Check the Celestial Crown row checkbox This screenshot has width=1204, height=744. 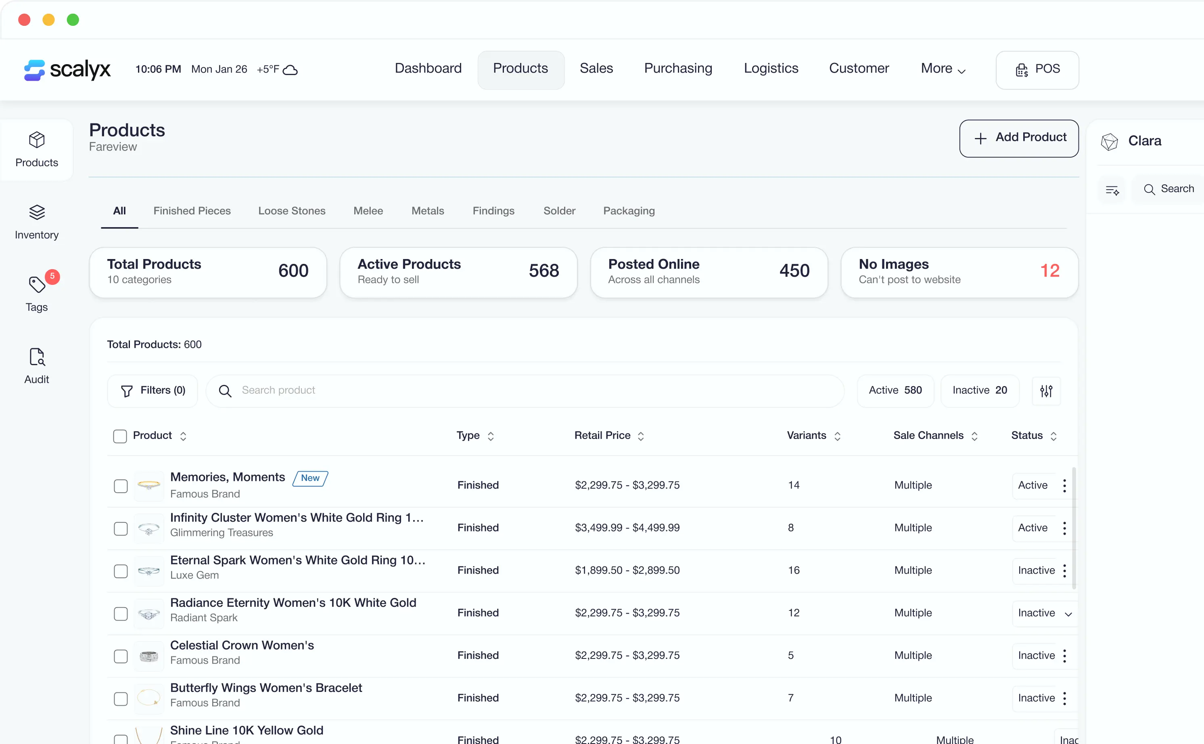pos(121,656)
